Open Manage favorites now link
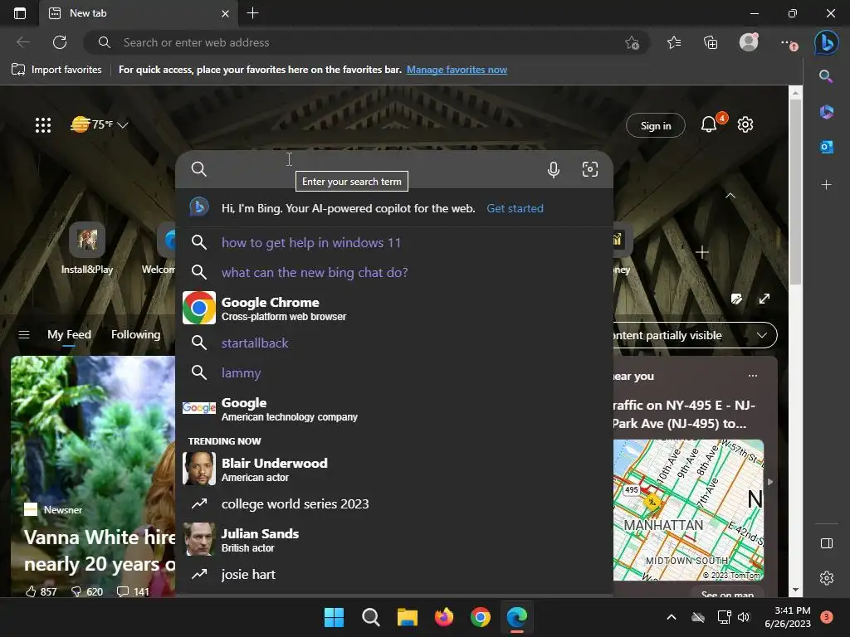Image resolution: width=850 pixels, height=637 pixels. tap(457, 70)
